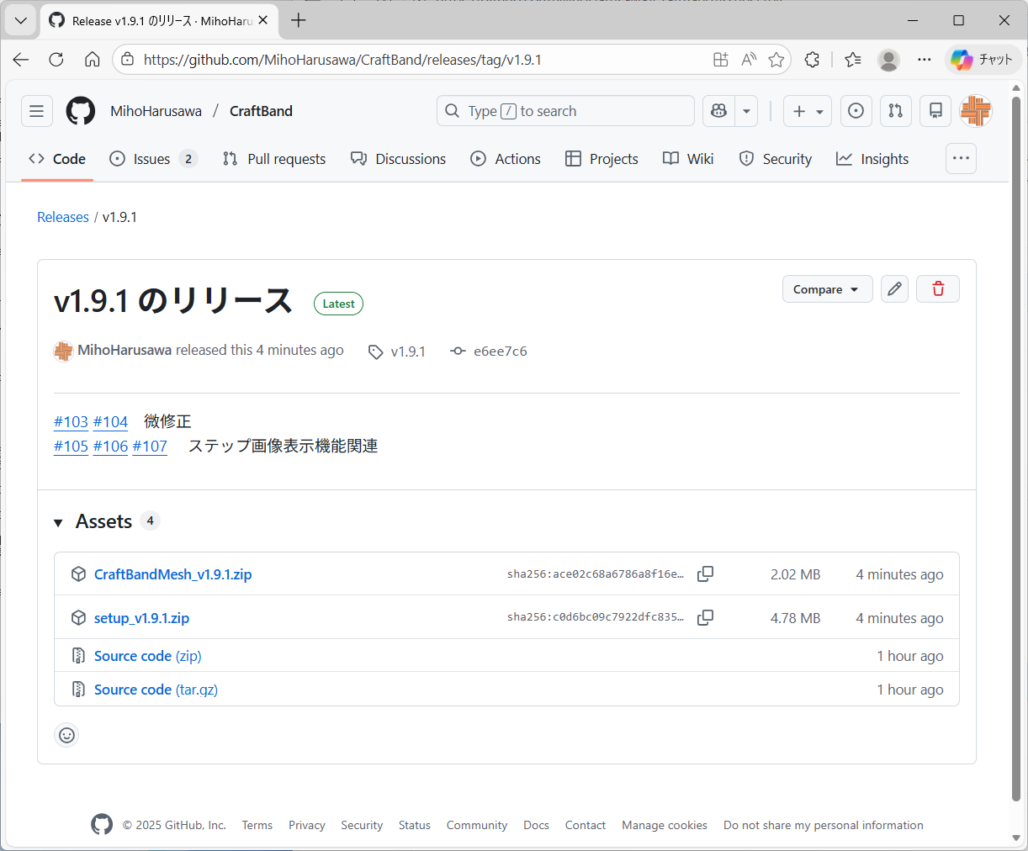Click the Type to search field
This screenshot has width=1028, height=851.
click(x=564, y=111)
